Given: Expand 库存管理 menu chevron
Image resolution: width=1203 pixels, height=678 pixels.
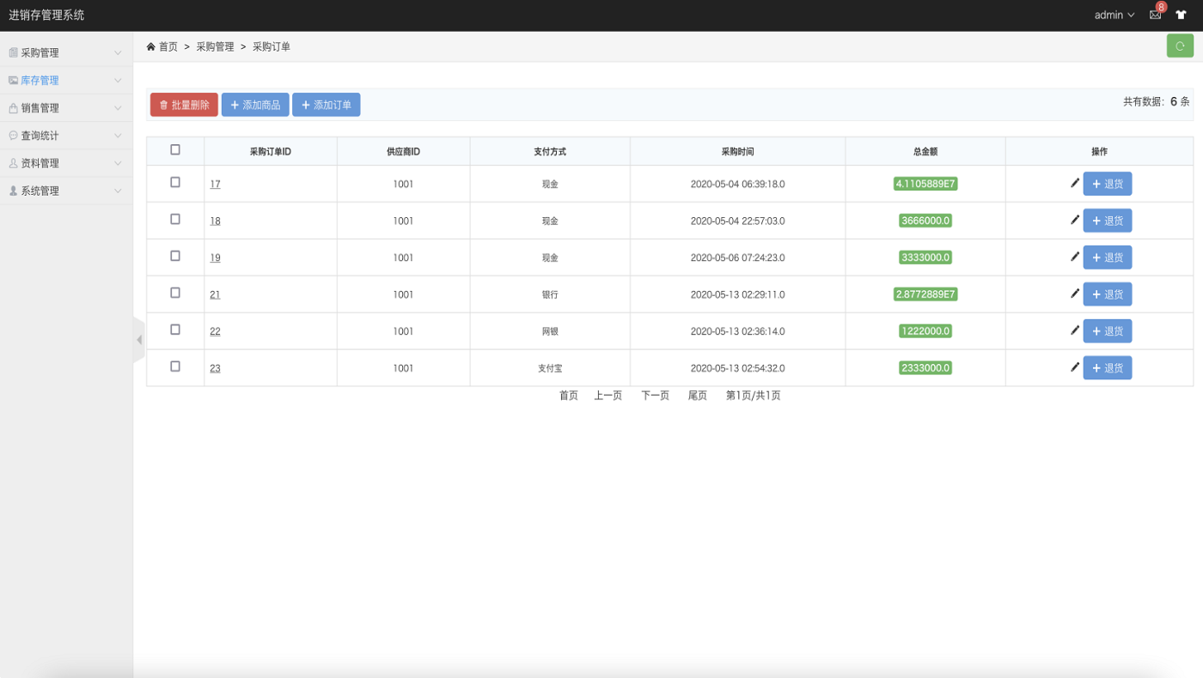Looking at the screenshot, I should coord(118,80).
